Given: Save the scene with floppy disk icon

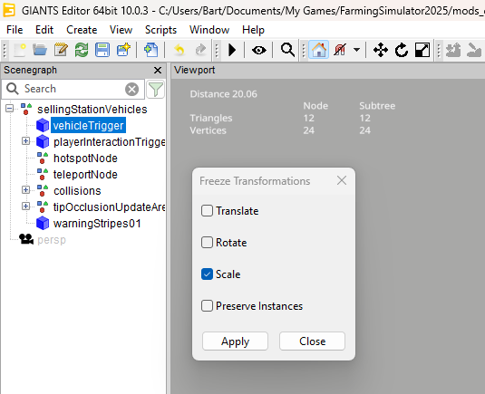Looking at the screenshot, I should point(102,50).
